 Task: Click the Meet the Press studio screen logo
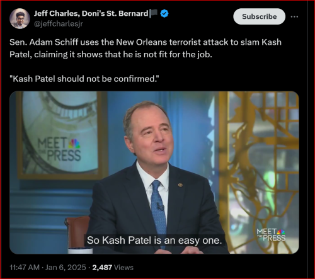(59, 149)
